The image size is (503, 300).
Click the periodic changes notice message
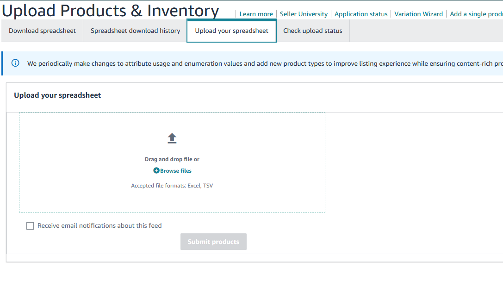click(x=265, y=63)
